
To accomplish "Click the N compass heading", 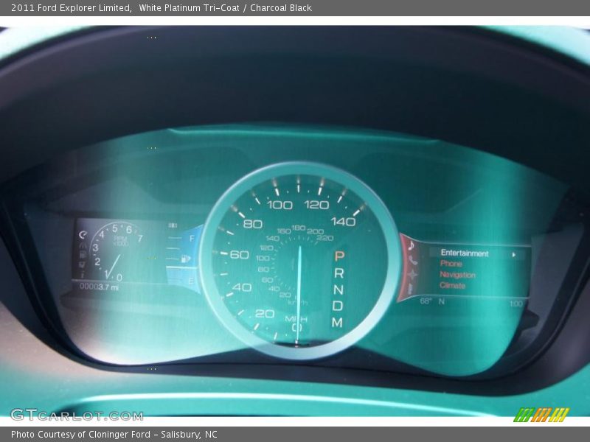I will [x=441, y=301].
